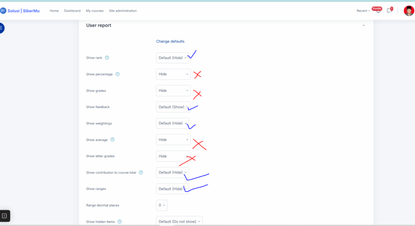Go to Dashboard in navigation
Image resolution: width=415 pixels, height=226 pixels.
72,11
